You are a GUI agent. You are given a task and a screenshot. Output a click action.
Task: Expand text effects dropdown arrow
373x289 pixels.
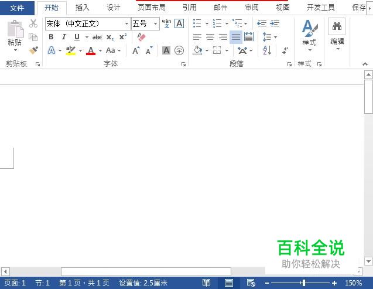point(60,50)
